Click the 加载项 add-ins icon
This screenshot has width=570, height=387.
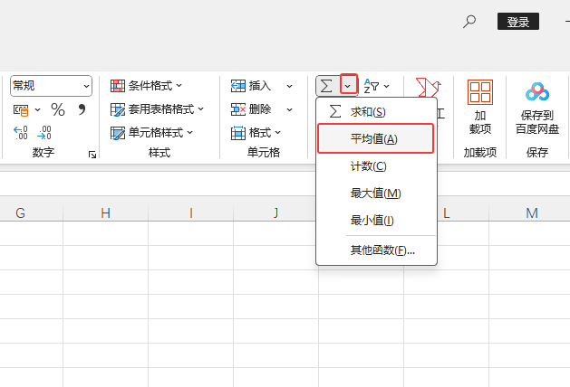479,93
